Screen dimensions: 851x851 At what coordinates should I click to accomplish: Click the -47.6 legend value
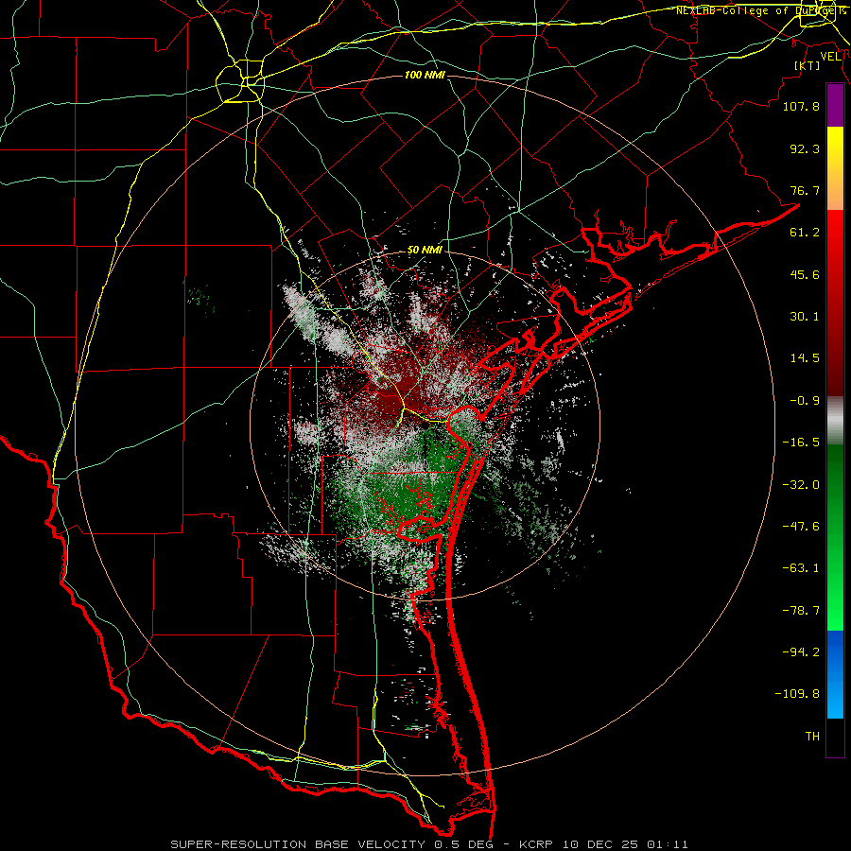801,527
